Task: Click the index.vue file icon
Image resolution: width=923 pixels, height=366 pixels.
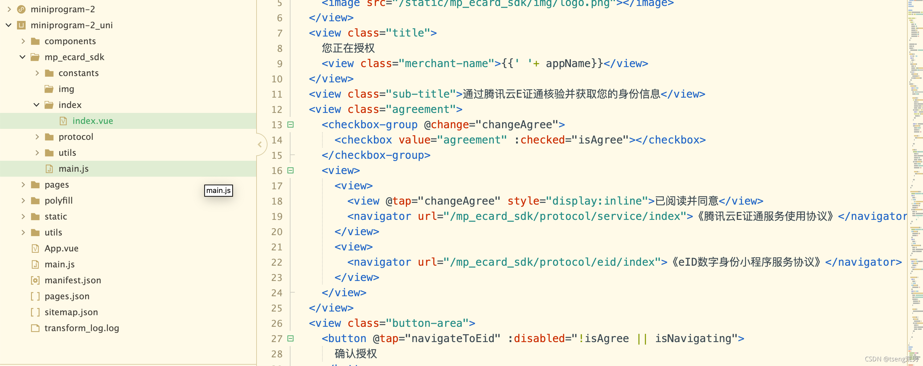Action: [x=63, y=121]
